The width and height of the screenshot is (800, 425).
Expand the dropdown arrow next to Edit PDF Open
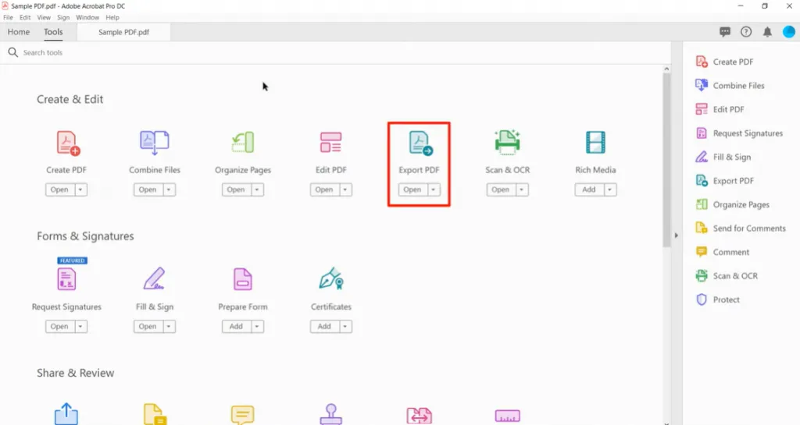[345, 189]
